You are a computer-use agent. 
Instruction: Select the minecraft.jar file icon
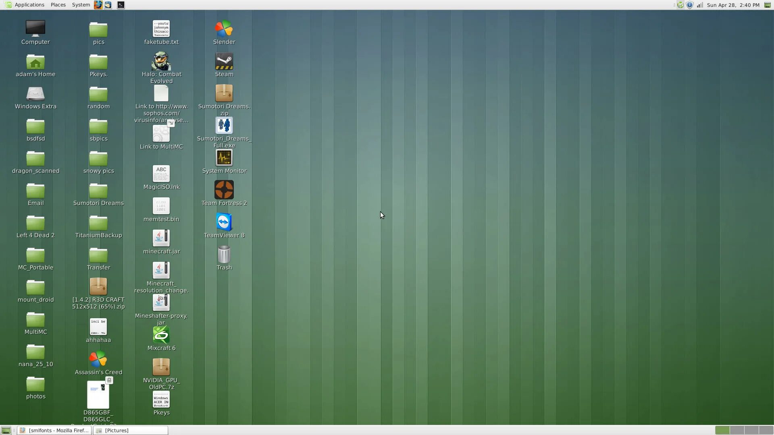pos(161,238)
